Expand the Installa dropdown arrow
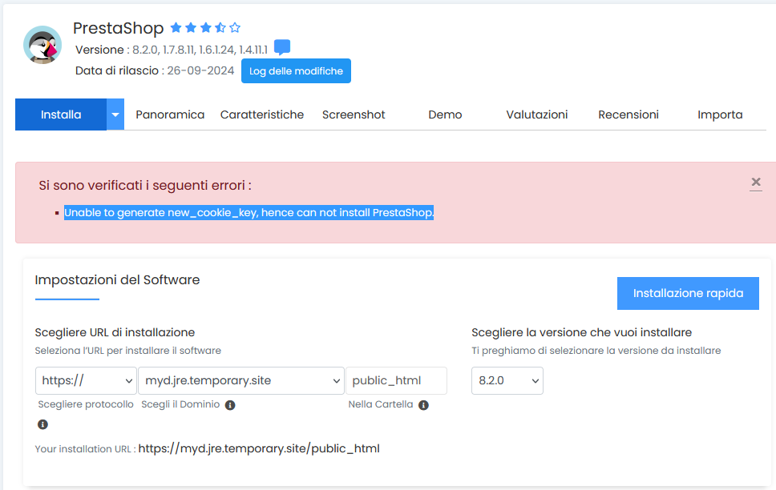The height and width of the screenshot is (490, 776). (115, 114)
